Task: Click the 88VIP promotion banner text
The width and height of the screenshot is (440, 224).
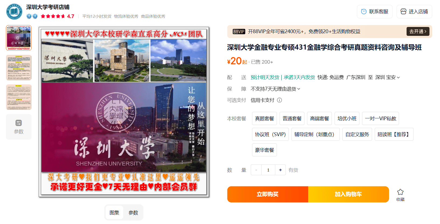Action: (304, 32)
